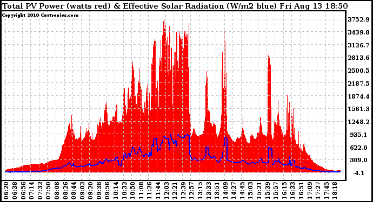Click the y-axis value 3126.7
This screenshot has height=202, width=373.
[x=358, y=45]
